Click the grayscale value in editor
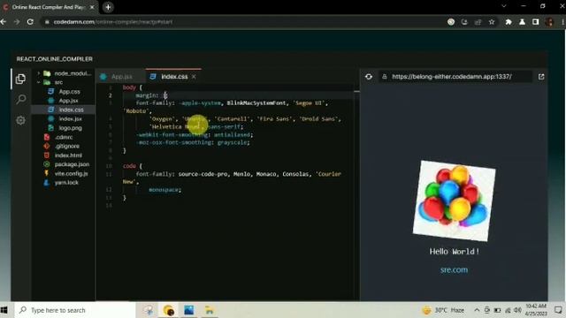The image size is (566, 318). point(232,142)
